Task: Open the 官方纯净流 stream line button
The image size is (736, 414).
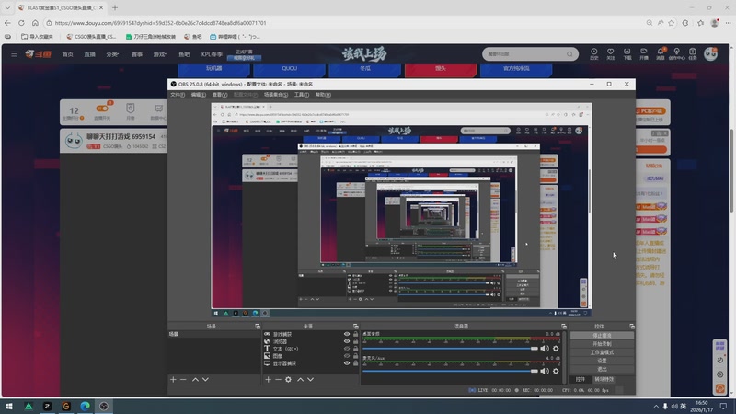Action: click(x=516, y=70)
